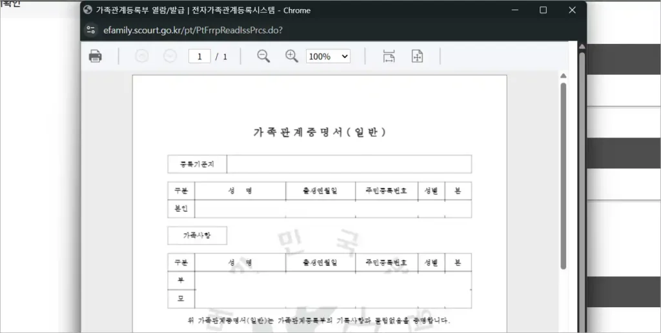This screenshot has height=333, width=661.
Task: Click 성별 header in the family table
Action: point(431,263)
